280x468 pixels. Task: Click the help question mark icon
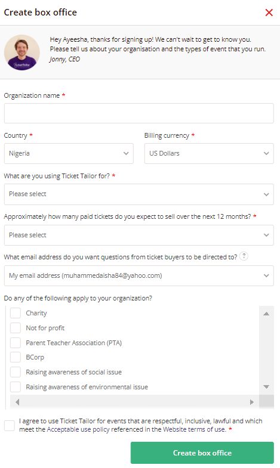244,256
